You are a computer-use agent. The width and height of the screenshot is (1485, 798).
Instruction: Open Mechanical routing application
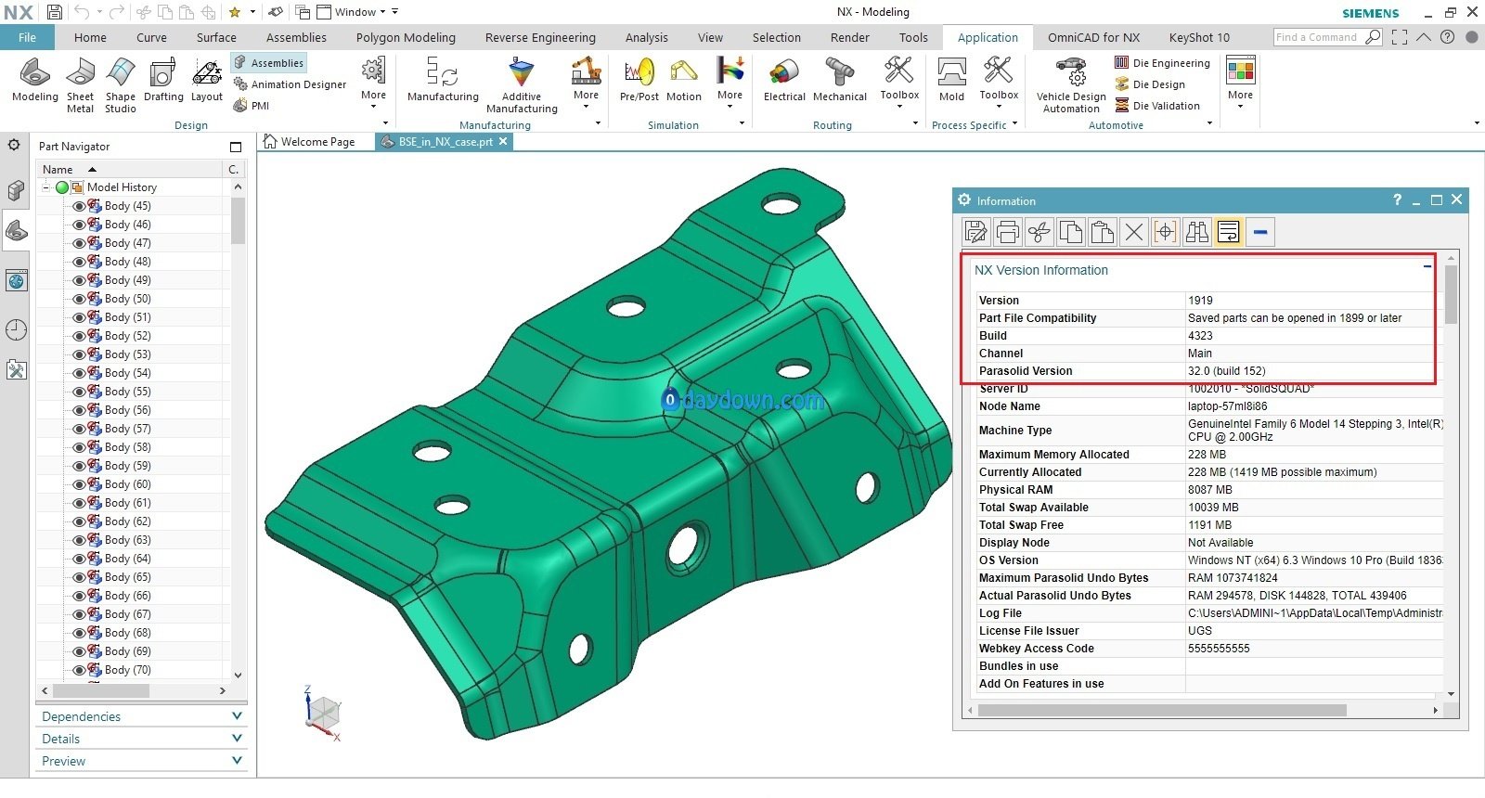(840, 82)
